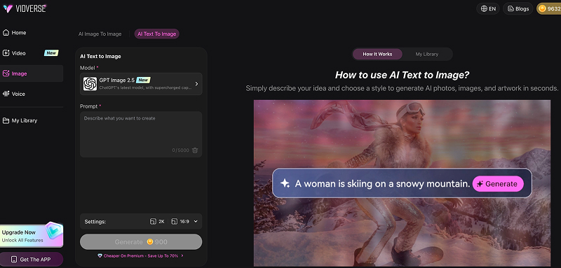Click the aspect ratio icon beside 16:9

[174, 222]
